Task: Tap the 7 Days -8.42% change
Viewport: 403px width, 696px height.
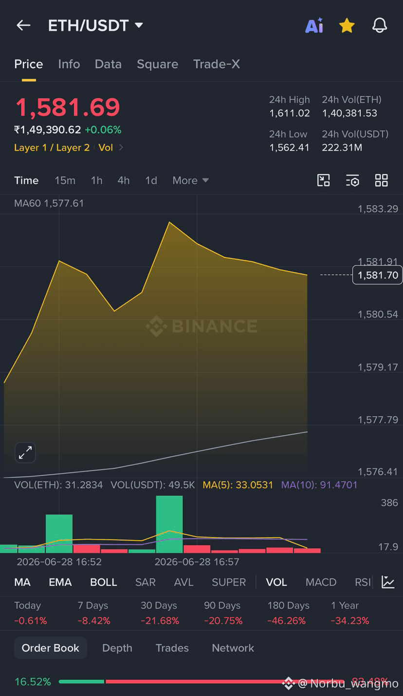Action: 93,621
